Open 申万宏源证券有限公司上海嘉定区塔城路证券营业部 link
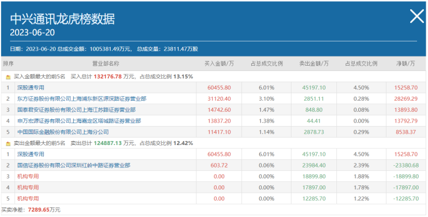Image resolution: width=428 pixels, height=217 pixels. point(79,121)
